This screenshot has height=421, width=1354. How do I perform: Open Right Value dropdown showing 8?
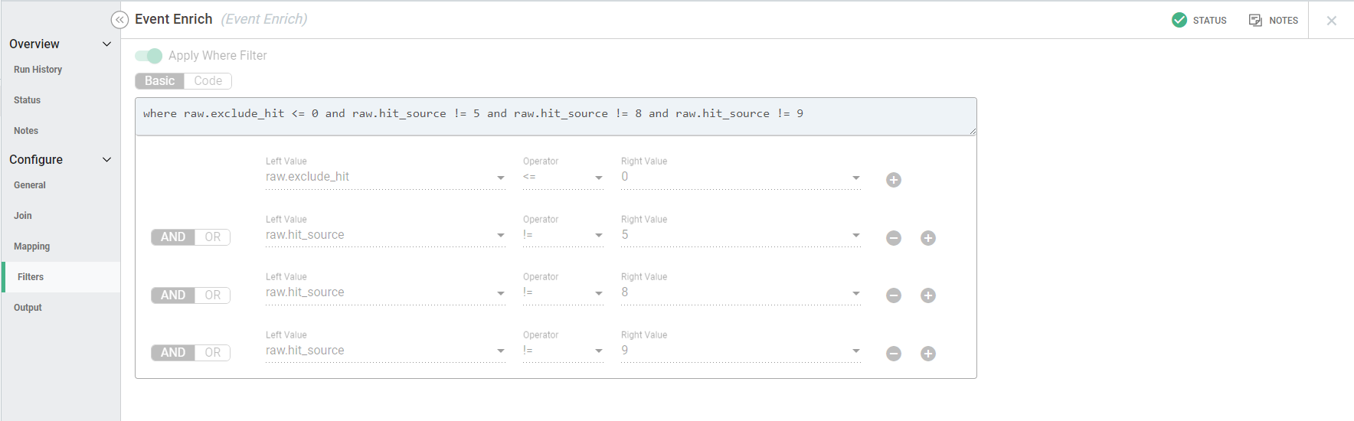(855, 293)
